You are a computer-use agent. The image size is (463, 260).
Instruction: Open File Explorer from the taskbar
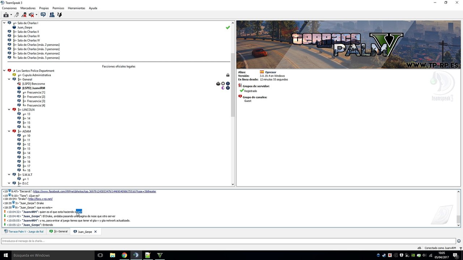point(112,255)
